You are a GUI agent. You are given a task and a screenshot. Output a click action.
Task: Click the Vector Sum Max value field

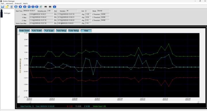click(x=41, y=23)
